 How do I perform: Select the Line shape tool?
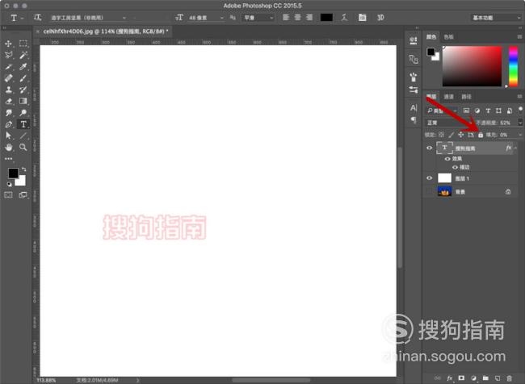pyautogui.click(x=23, y=136)
